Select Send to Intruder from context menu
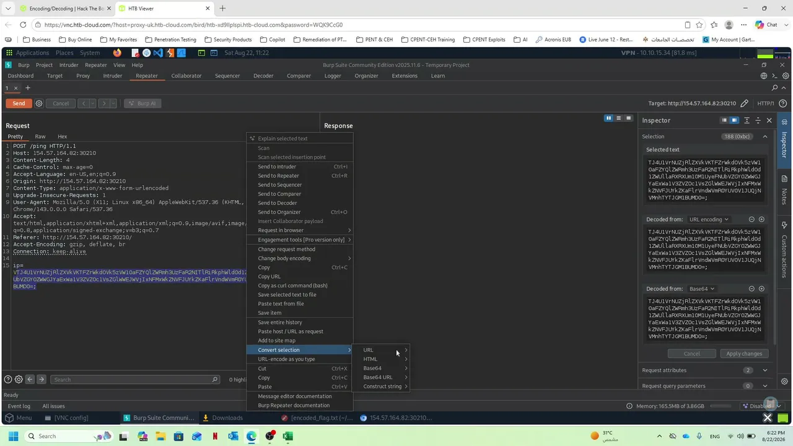This screenshot has width=793, height=446. tap(300, 167)
